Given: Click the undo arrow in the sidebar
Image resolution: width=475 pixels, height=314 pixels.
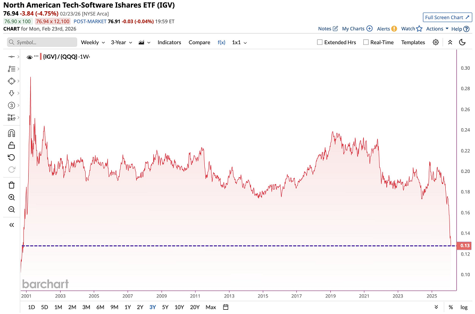Looking at the screenshot, I should pos(11,158).
